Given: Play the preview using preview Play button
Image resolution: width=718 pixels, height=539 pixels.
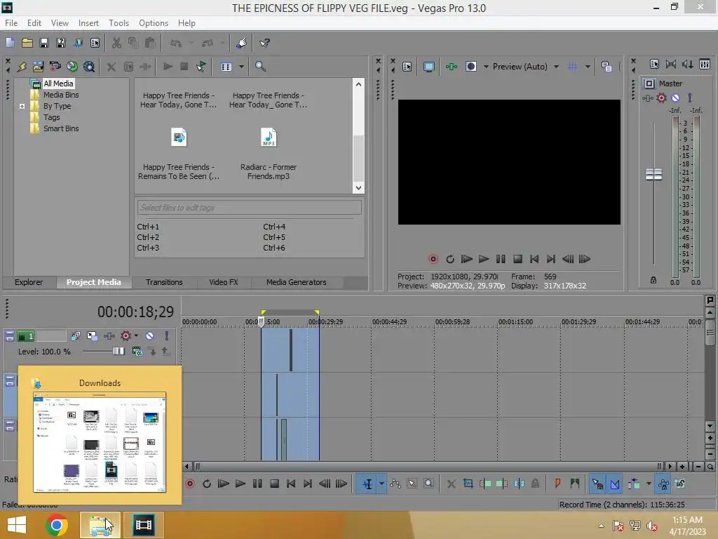Looking at the screenshot, I should [484, 259].
